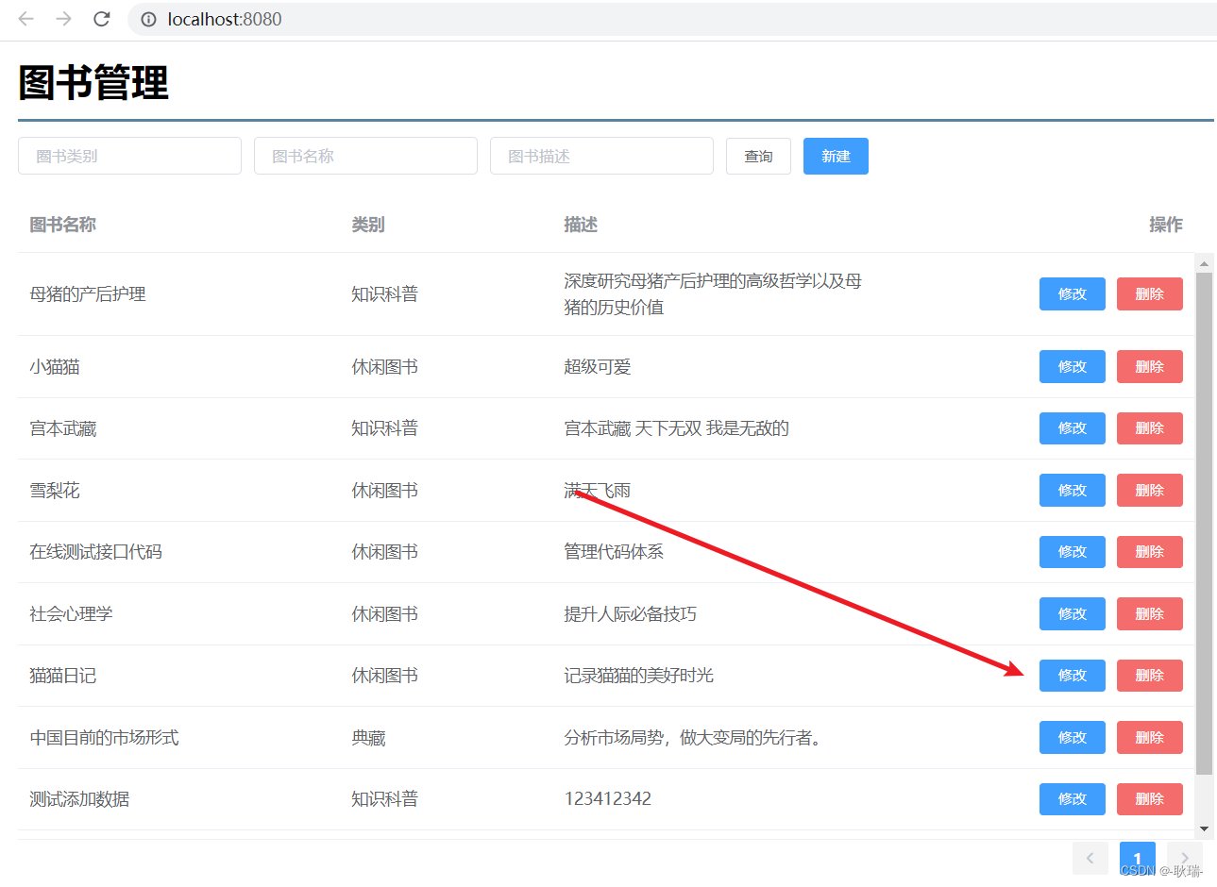The width and height of the screenshot is (1217, 887).
Task: View site info icon beside localhost URL
Action: tap(148, 19)
